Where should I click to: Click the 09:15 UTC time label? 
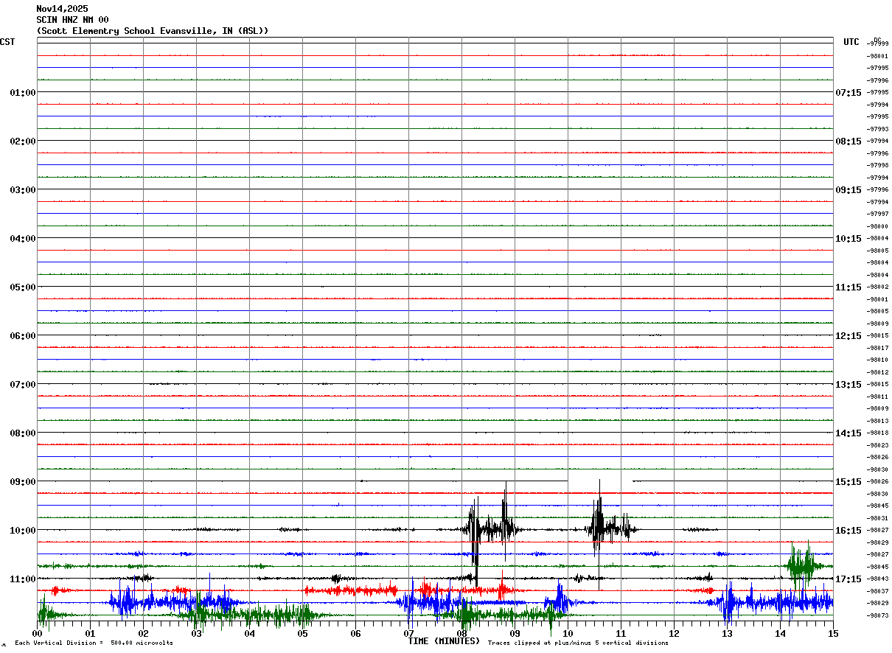[849, 189]
